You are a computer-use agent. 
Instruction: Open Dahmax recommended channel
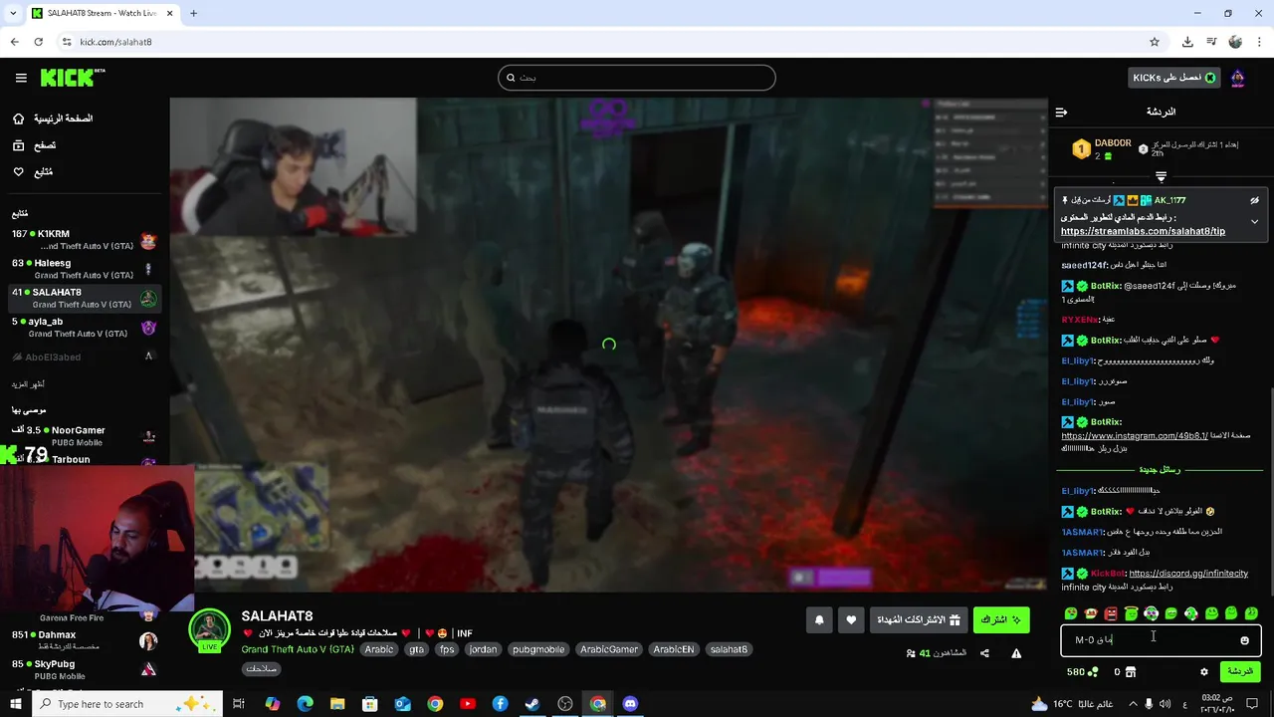pos(84,639)
